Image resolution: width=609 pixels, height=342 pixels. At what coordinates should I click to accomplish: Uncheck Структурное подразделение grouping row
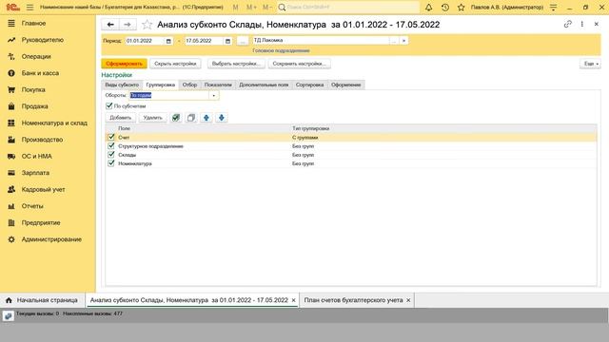pos(111,145)
